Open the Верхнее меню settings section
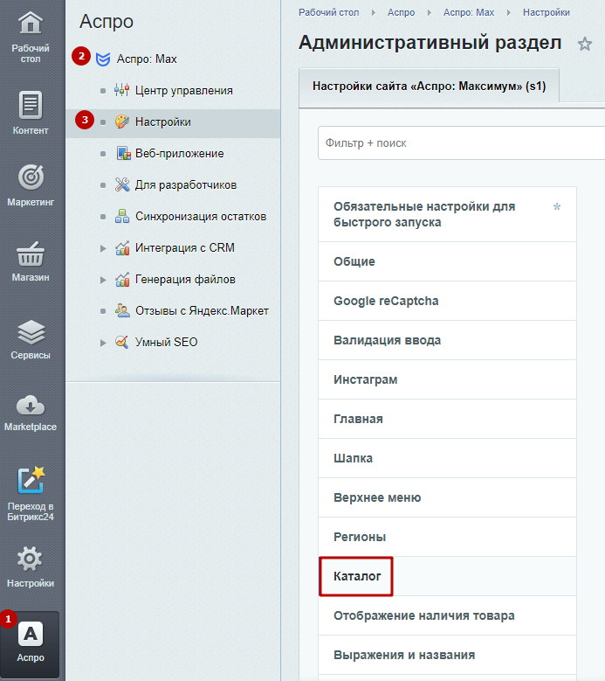This screenshot has height=681, width=605. [x=447, y=497]
